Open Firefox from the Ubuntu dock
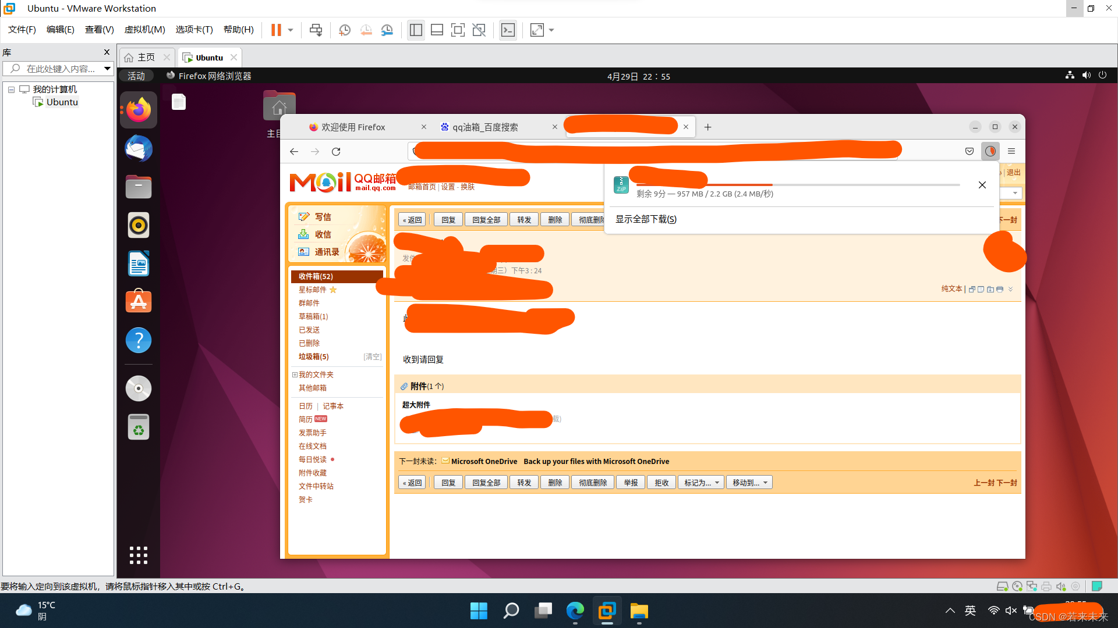This screenshot has height=628, width=1118. point(138,110)
